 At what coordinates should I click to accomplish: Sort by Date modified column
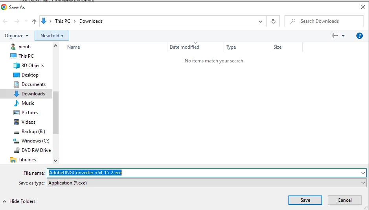185,47
